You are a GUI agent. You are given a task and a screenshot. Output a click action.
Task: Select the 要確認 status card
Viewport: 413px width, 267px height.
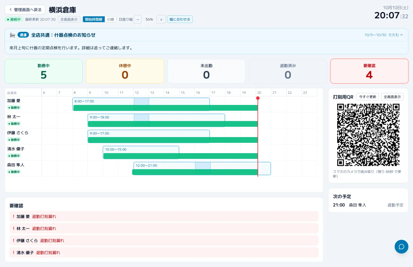tap(369, 71)
